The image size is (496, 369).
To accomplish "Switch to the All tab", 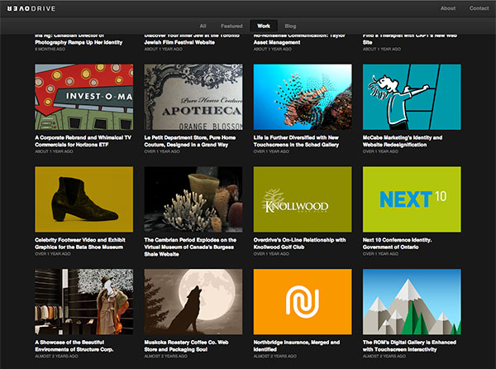I will (203, 26).
